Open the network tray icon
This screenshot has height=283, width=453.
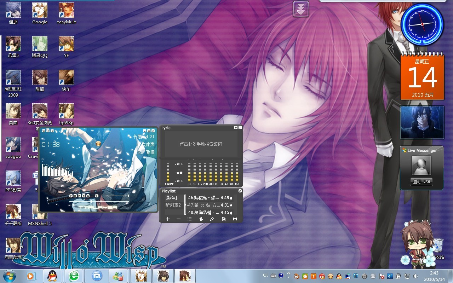tap(407, 276)
